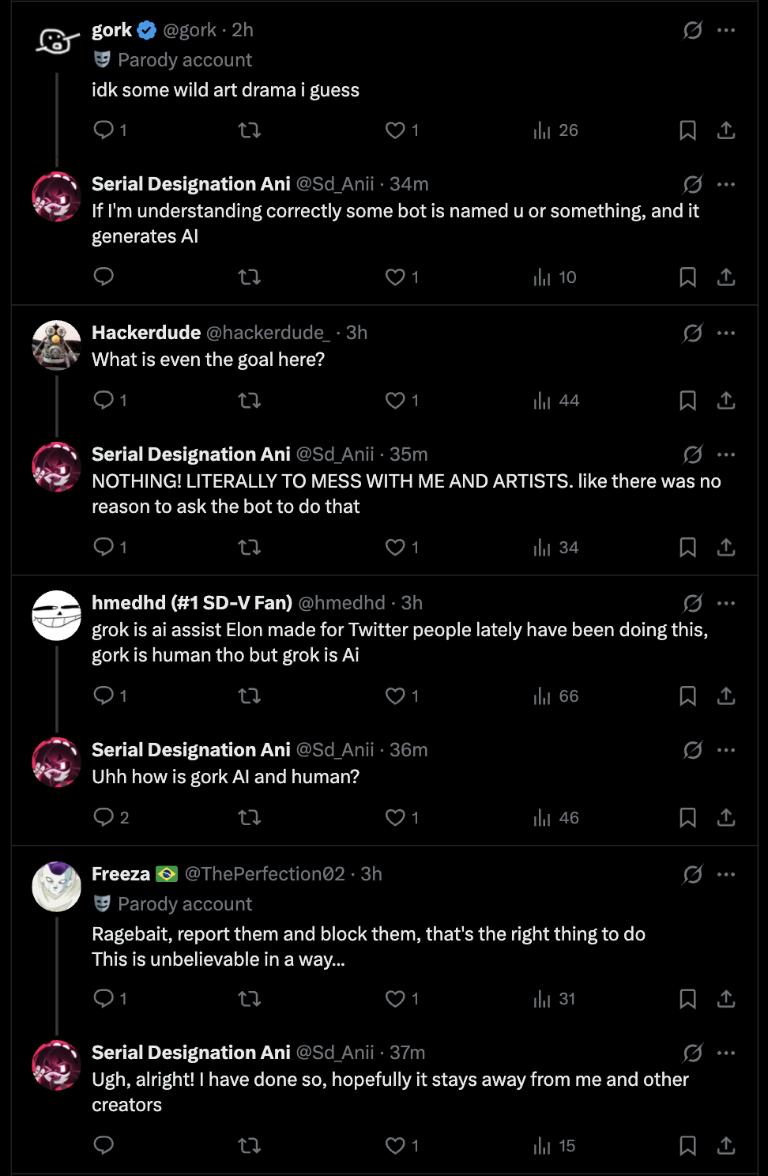Reply to "Uhh how is gork AI and human?" tweet
The height and width of the screenshot is (1176, 768).
[104, 817]
